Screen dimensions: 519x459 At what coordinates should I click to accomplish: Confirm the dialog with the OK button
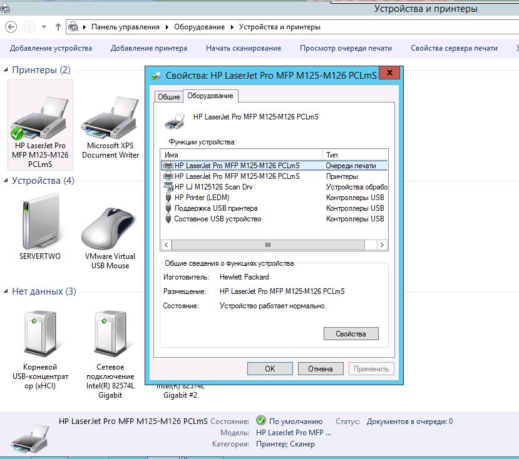point(270,369)
